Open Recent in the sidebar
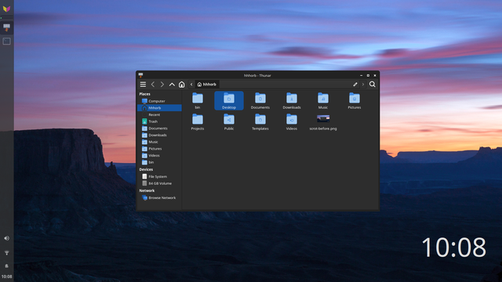 pos(159,114)
